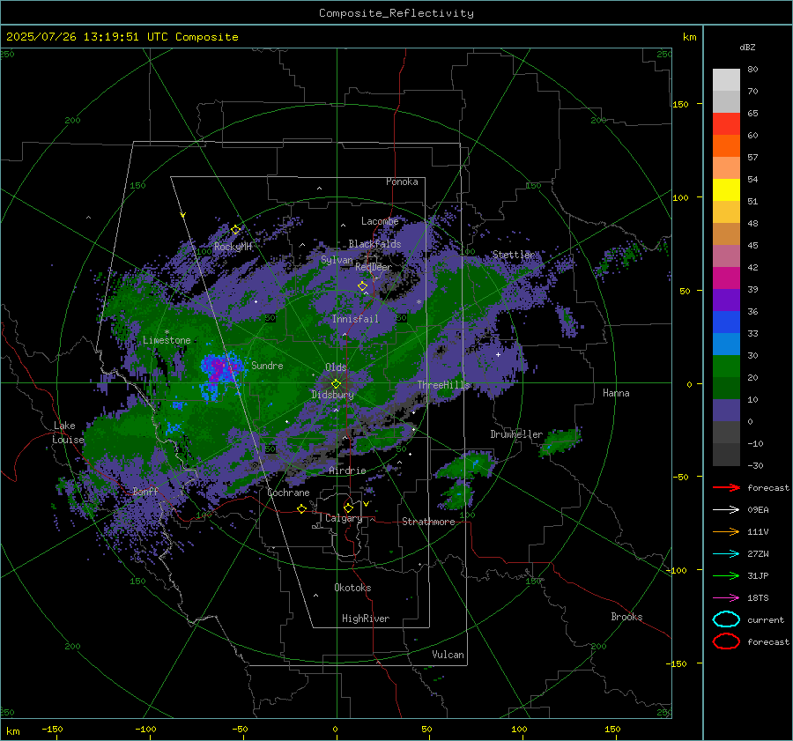
Task: Click the Brooks town label
Action: click(x=626, y=617)
